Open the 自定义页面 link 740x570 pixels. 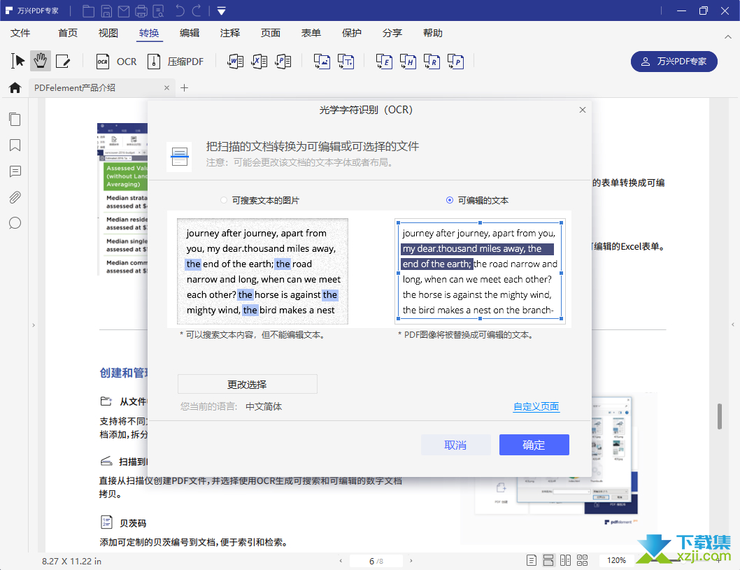coord(536,406)
